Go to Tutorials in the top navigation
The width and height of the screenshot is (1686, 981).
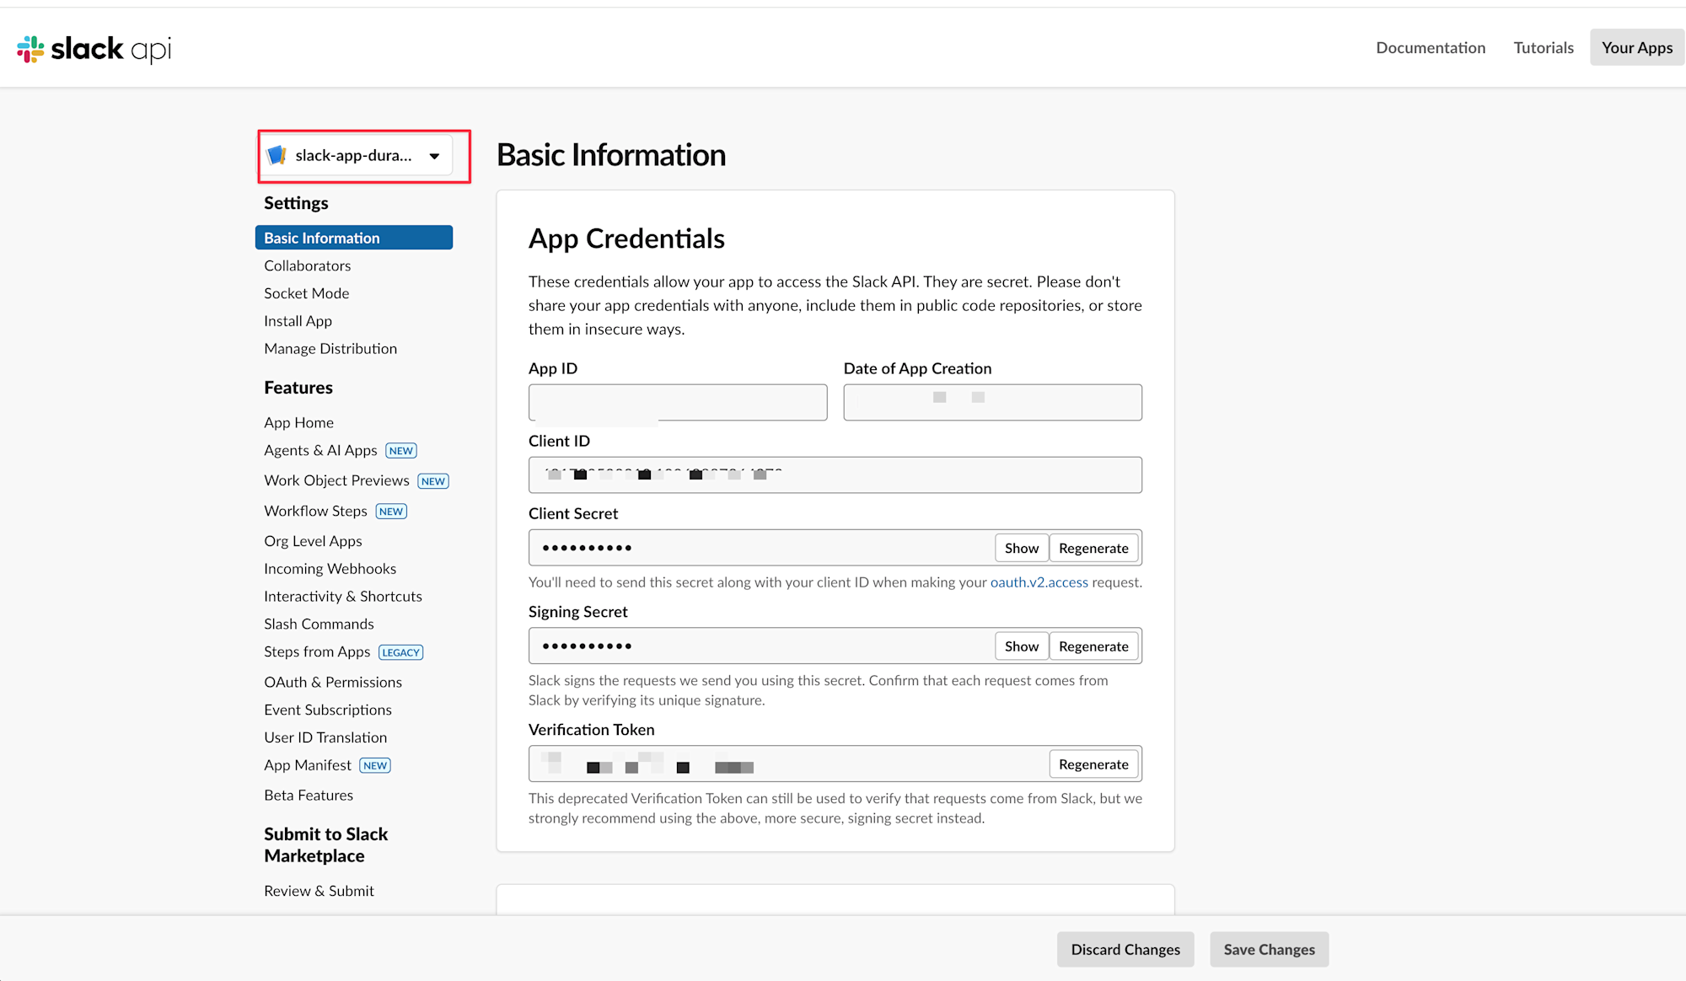tap(1543, 47)
